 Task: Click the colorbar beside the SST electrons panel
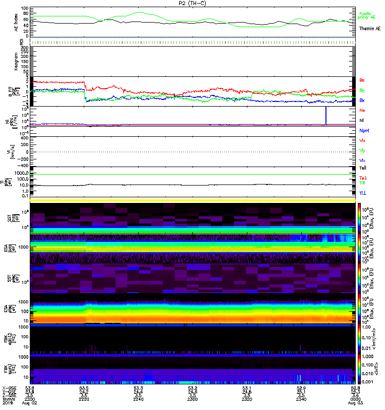[x=359, y=278]
